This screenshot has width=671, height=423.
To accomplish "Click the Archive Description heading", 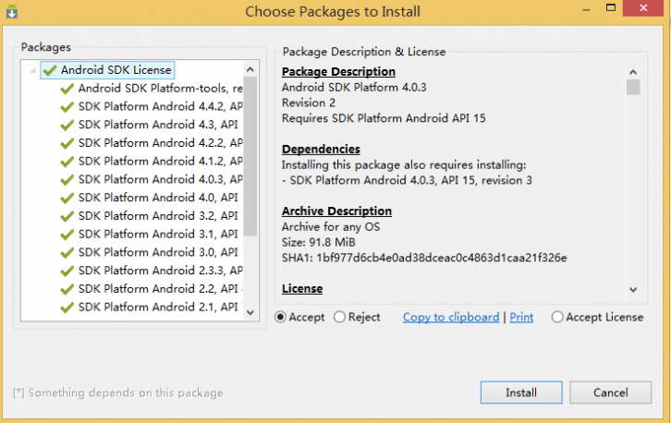I will pyautogui.click(x=336, y=211).
